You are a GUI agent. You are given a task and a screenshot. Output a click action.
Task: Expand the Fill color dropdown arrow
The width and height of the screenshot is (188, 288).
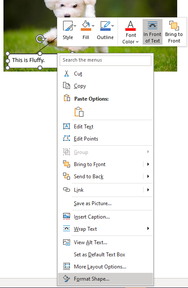pyautogui.click(x=93, y=26)
